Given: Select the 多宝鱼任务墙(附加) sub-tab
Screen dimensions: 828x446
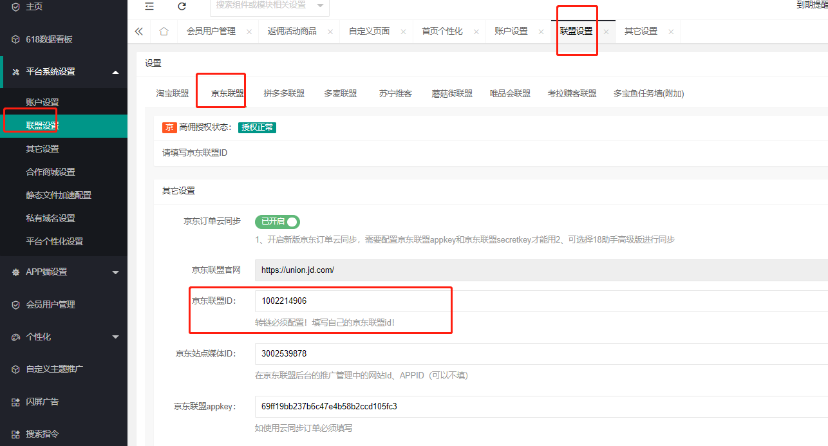Looking at the screenshot, I should (648, 93).
